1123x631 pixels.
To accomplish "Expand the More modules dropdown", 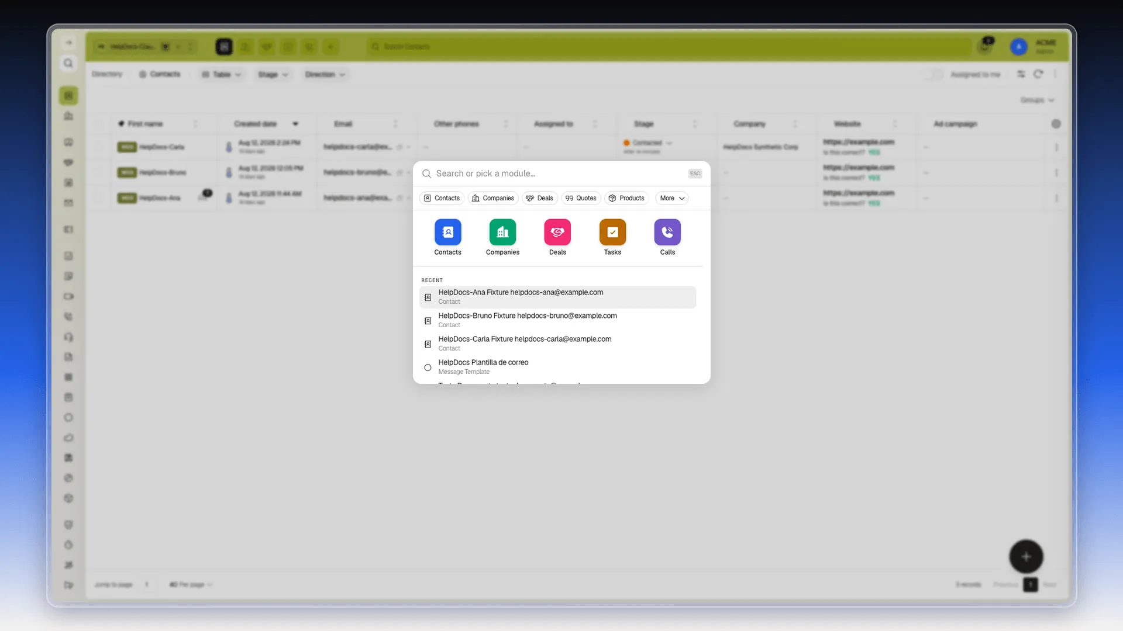I will (x=672, y=198).
